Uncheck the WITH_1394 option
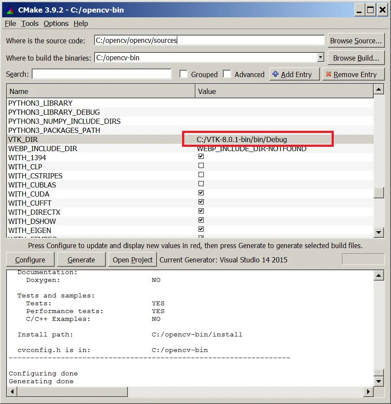 point(201,156)
